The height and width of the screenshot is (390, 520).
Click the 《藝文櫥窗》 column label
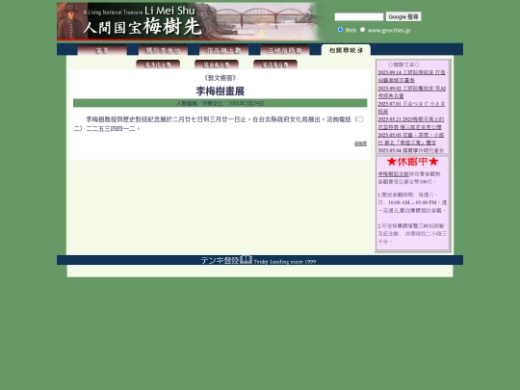click(221, 78)
